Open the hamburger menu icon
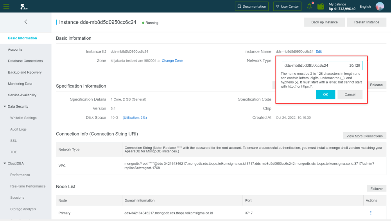 [6, 6]
